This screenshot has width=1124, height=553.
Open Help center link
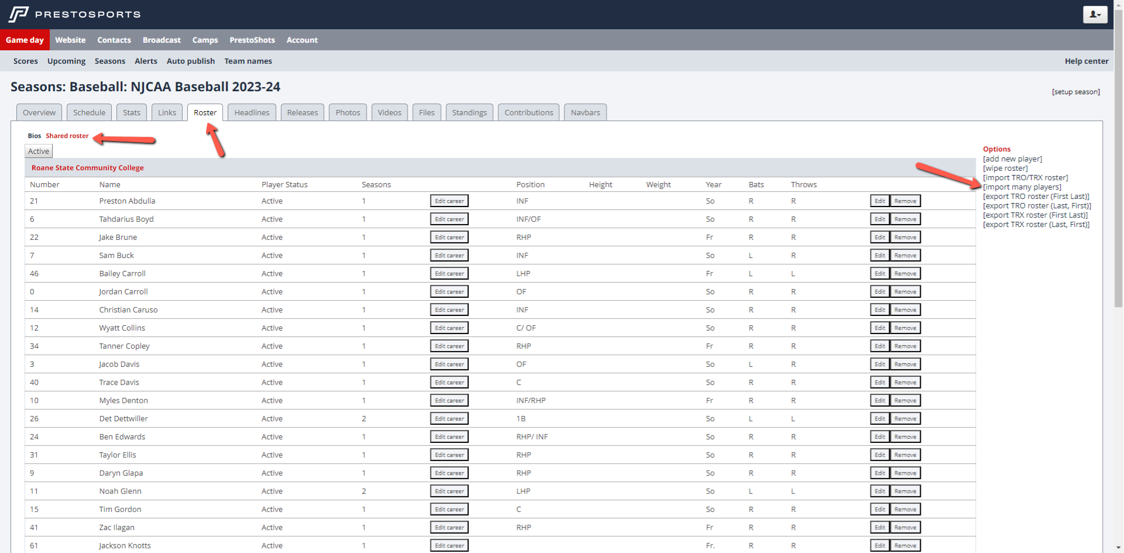tap(1087, 61)
